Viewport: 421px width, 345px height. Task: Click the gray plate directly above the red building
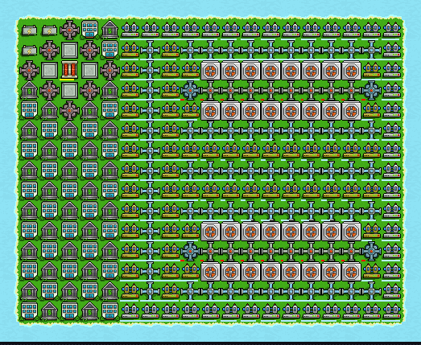(69, 50)
